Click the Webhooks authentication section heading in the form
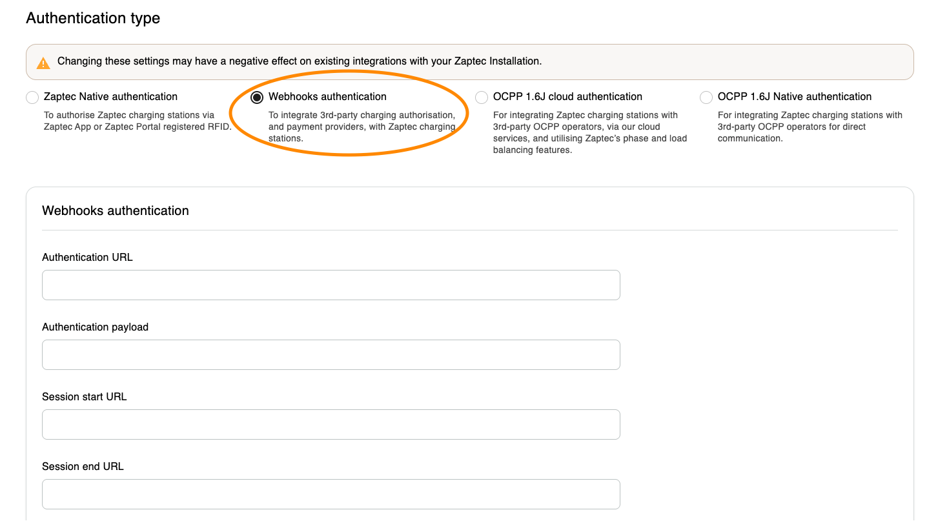Screen dimensions: 938x521 coord(116,211)
